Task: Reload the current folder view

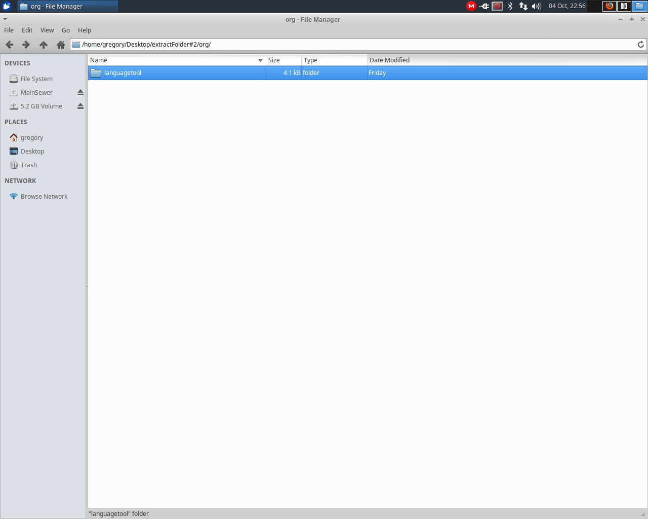Action: pos(640,45)
